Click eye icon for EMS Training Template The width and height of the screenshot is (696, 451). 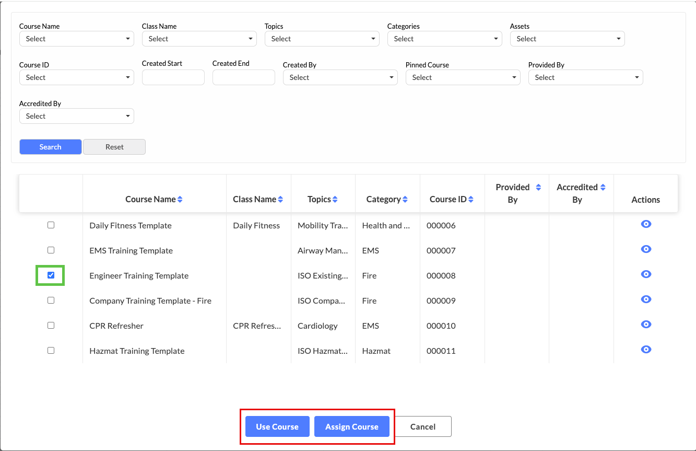click(x=646, y=249)
